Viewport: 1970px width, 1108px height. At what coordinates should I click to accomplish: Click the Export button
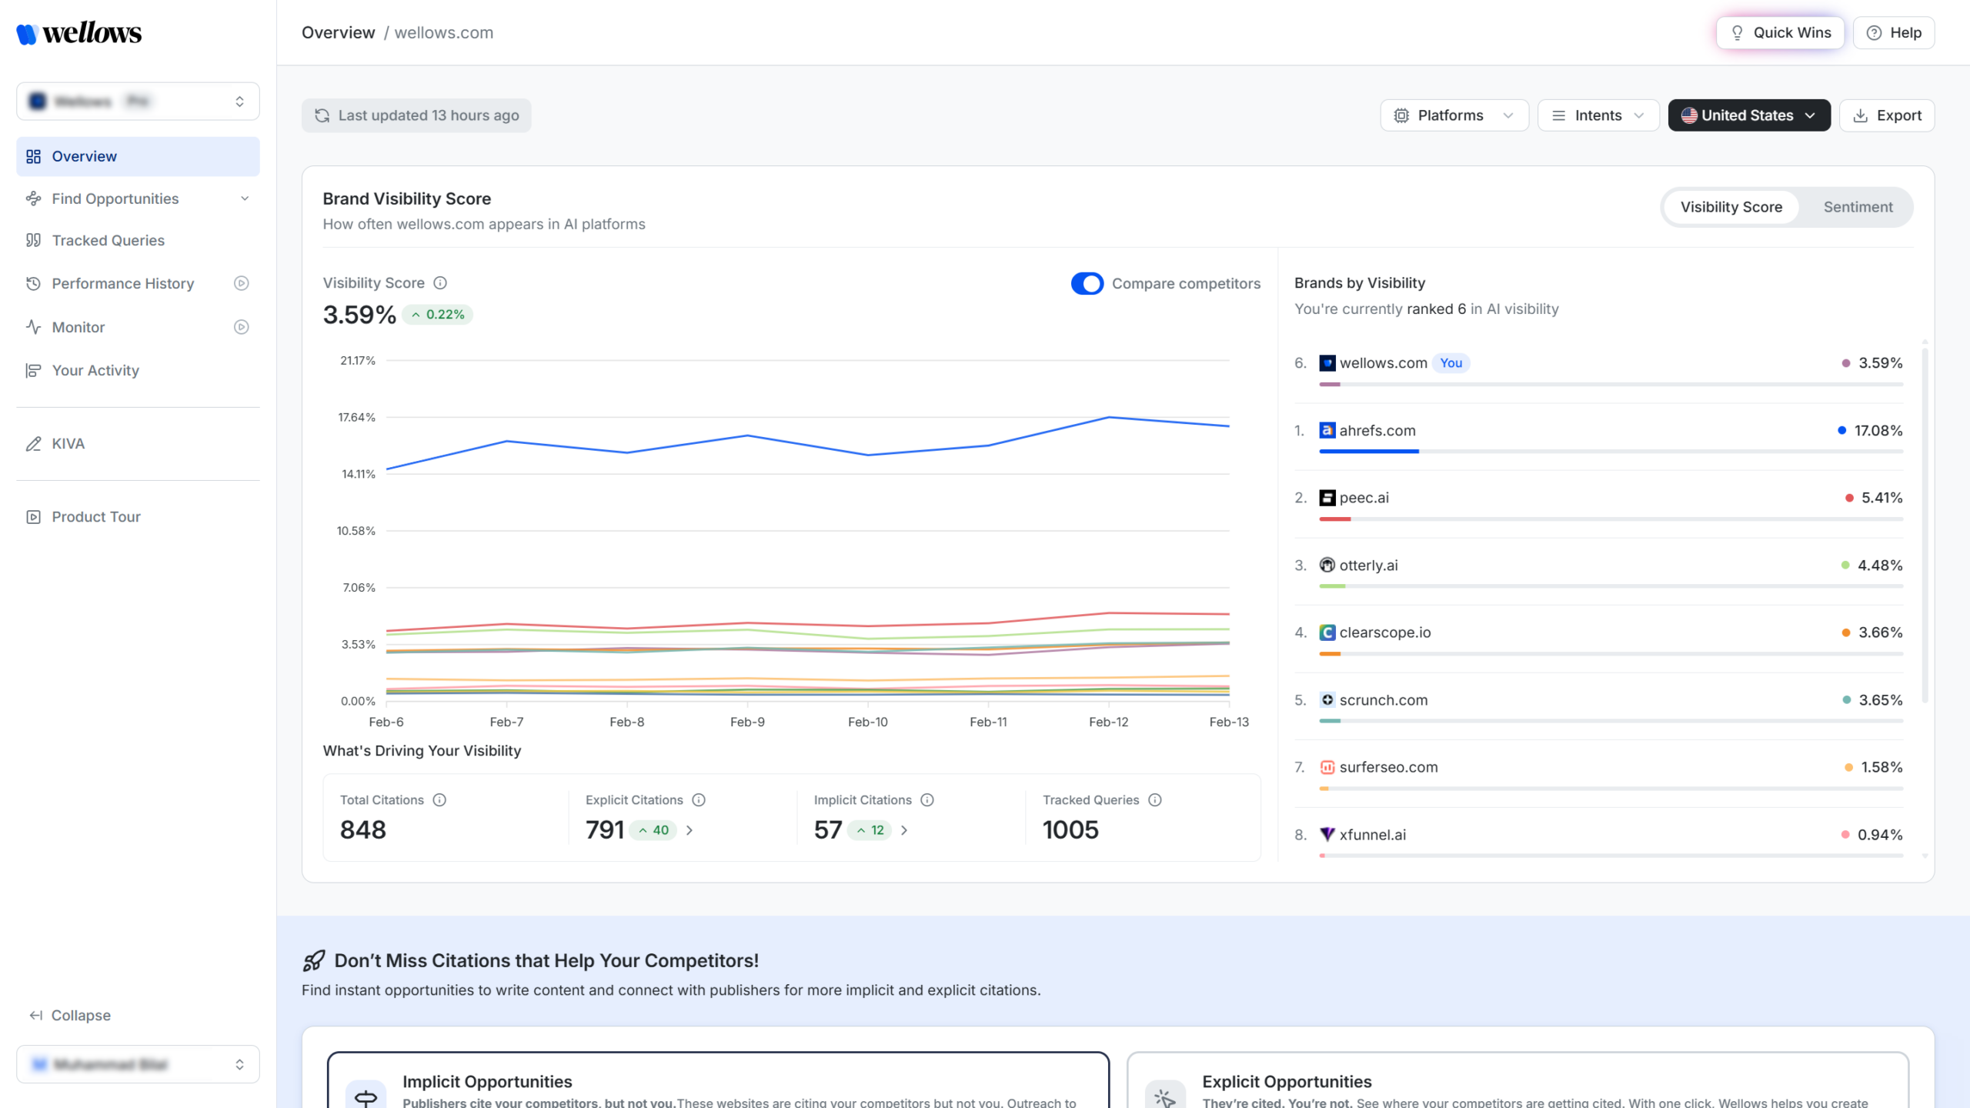(1887, 115)
